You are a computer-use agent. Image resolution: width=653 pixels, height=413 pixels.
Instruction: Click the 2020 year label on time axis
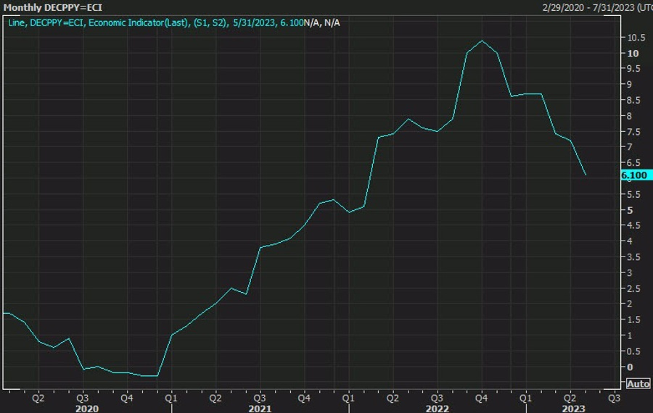(86, 409)
